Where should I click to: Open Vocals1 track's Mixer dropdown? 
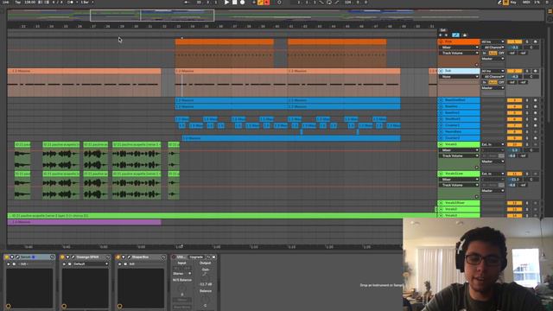(461, 150)
